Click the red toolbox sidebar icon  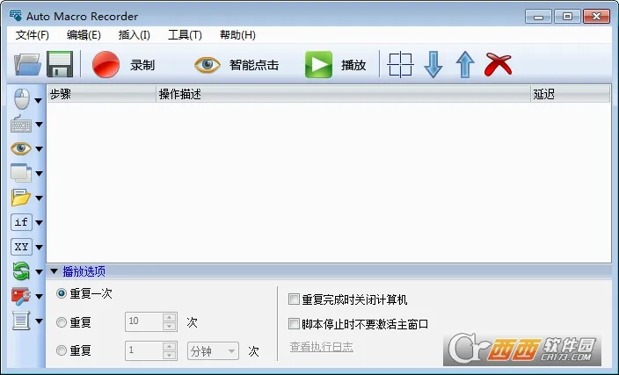point(21,296)
